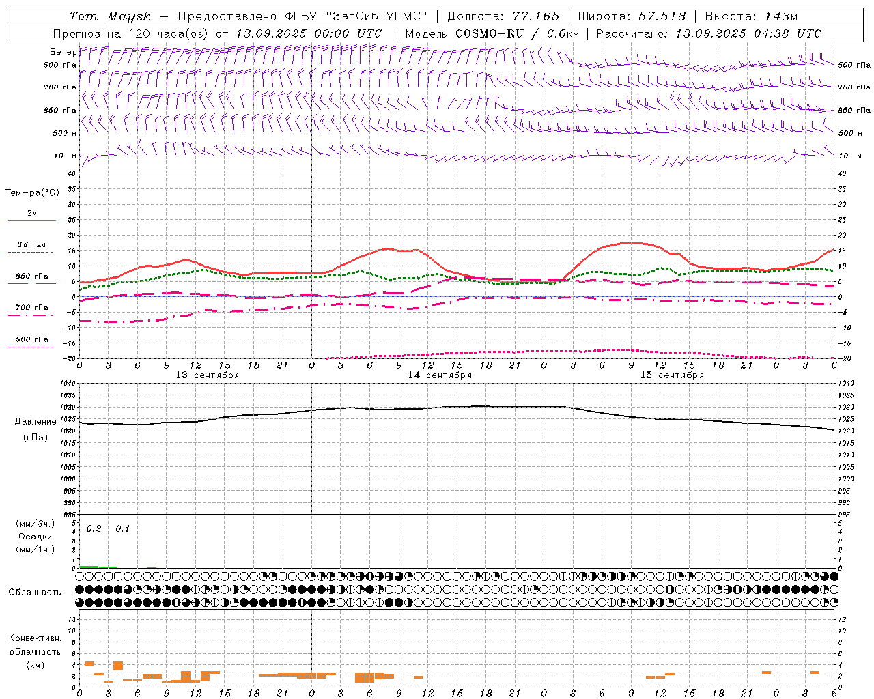This screenshot has height=699, width=874.
Task: Click the Облачность cloud cover label
Action: coord(35,592)
